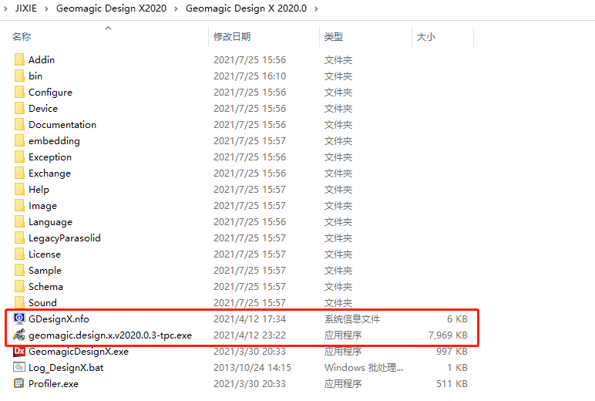
Task: Select file name Profiler.exe
Action: pos(53,384)
